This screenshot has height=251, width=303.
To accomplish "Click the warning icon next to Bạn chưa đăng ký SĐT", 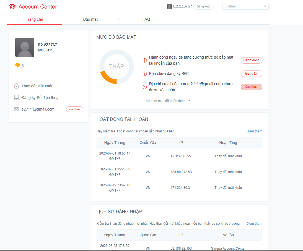I will [144, 74].
